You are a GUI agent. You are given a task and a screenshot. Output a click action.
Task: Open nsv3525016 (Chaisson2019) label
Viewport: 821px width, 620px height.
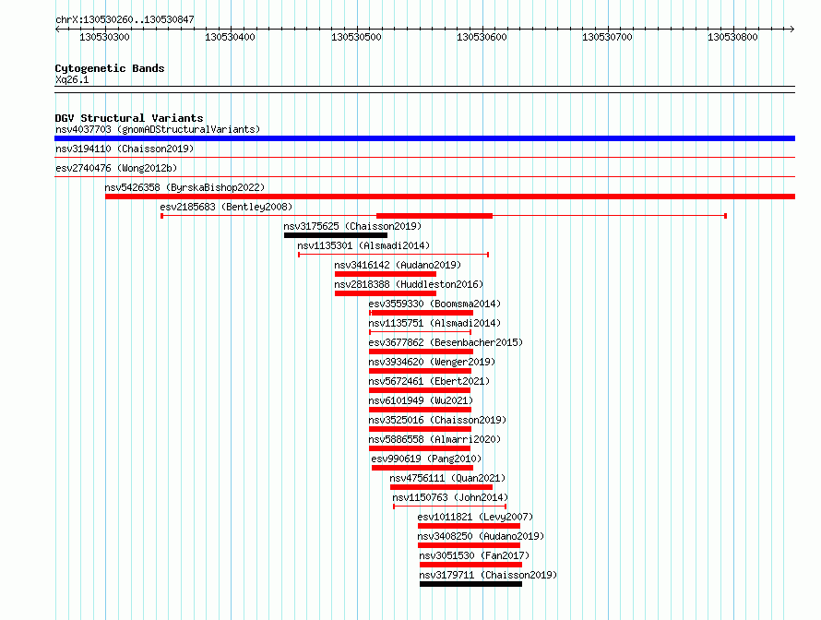click(x=437, y=420)
